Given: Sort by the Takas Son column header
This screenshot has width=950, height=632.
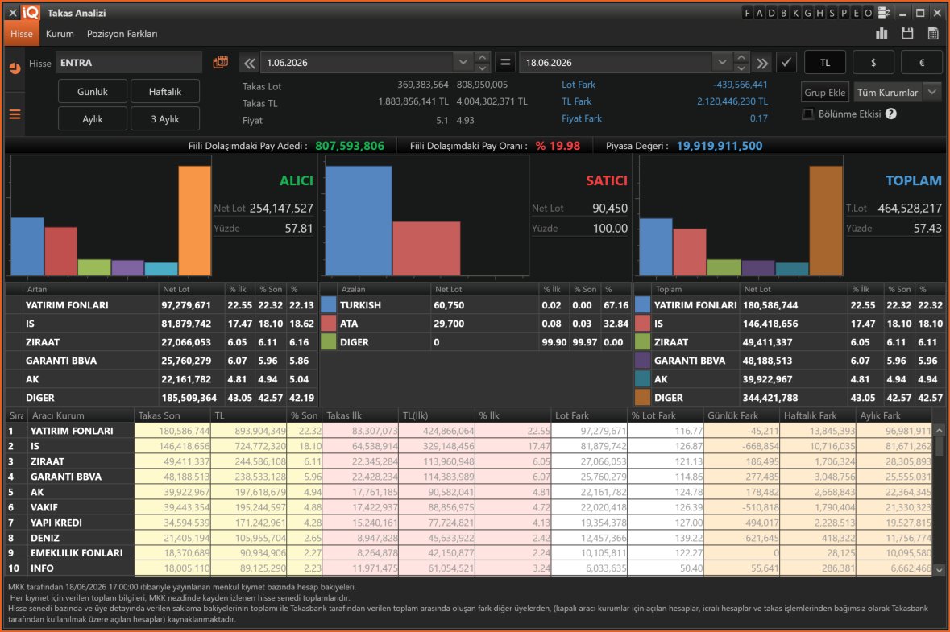Looking at the screenshot, I should point(172,415).
